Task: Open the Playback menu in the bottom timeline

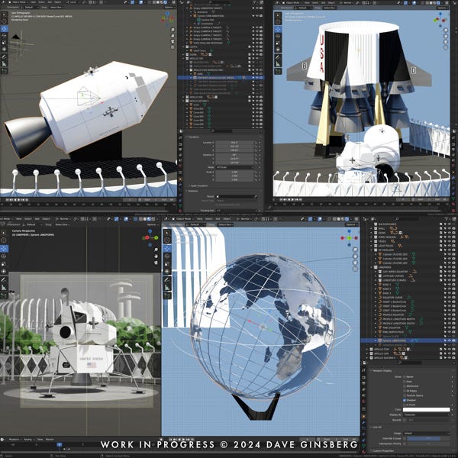Action: point(14,440)
